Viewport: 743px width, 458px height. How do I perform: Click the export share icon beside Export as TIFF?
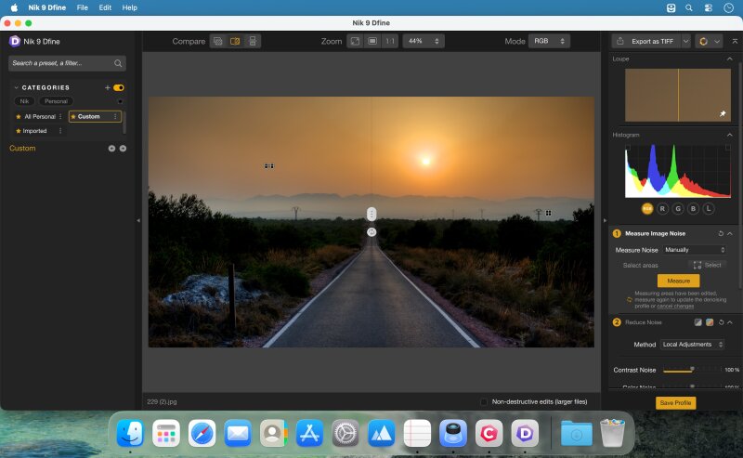[620, 41]
